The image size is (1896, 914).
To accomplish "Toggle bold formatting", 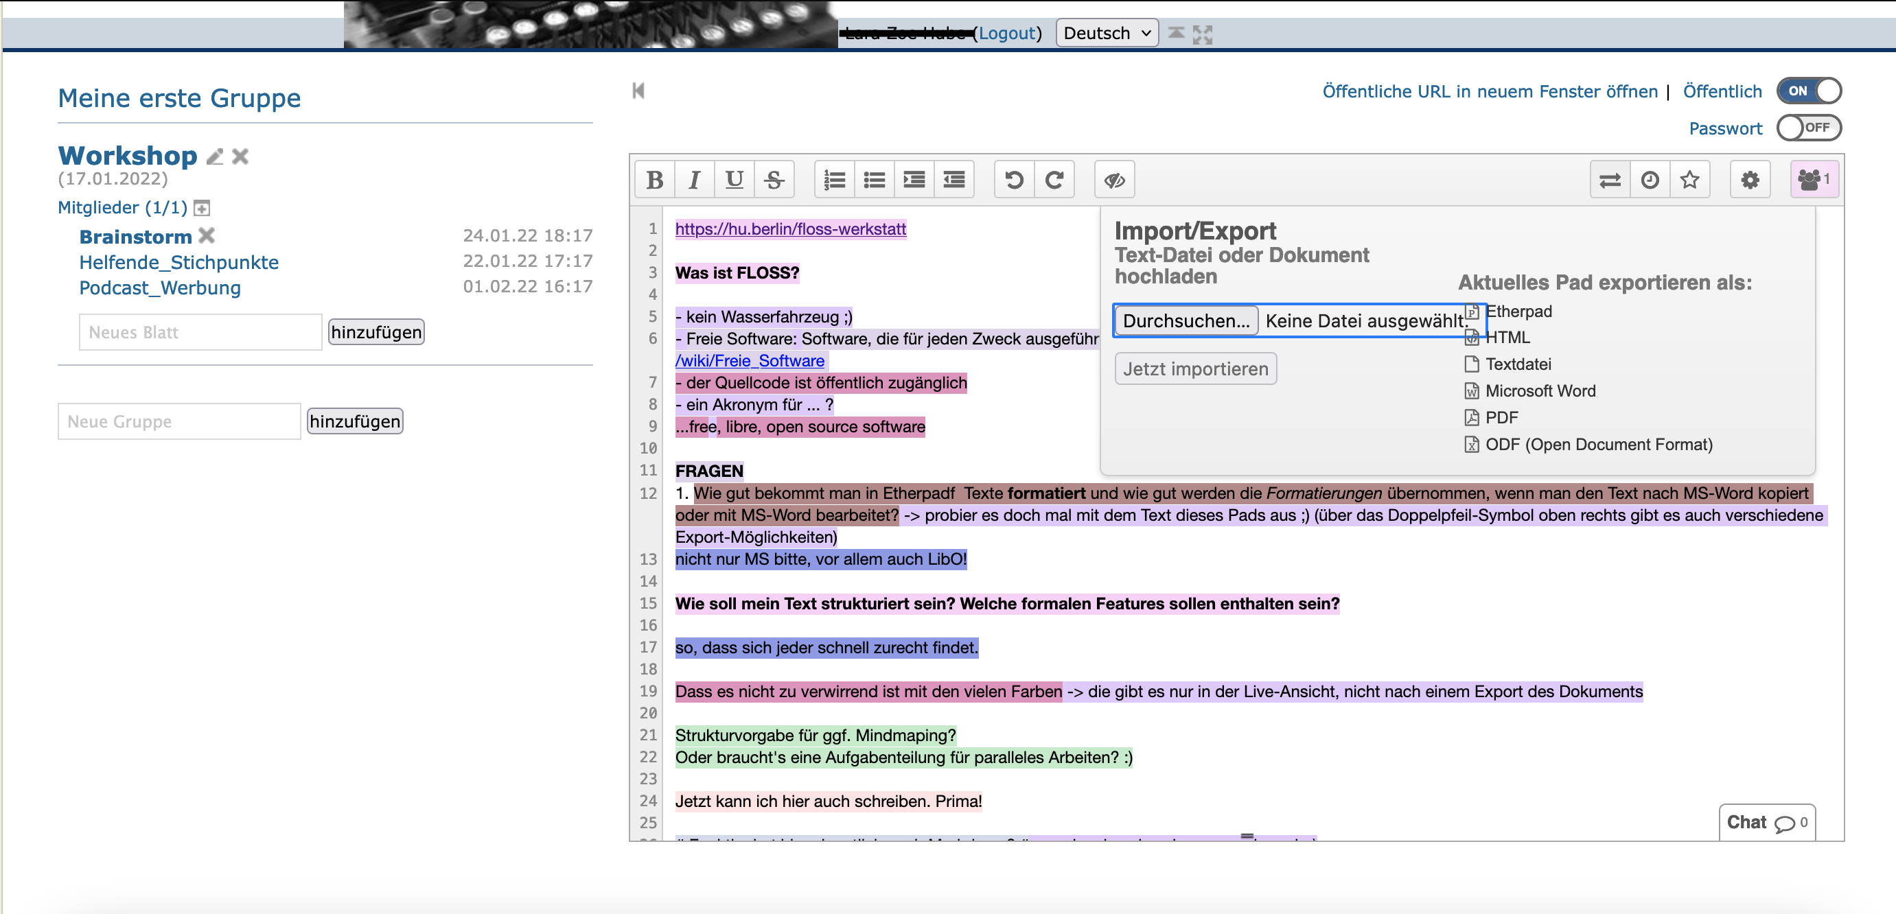I will tap(654, 180).
